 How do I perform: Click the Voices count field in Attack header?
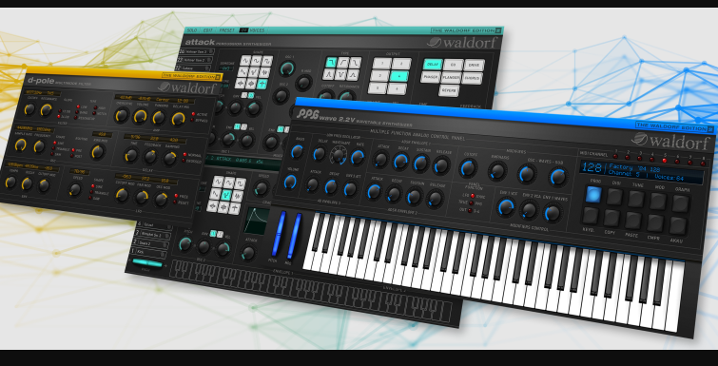(x=244, y=30)
